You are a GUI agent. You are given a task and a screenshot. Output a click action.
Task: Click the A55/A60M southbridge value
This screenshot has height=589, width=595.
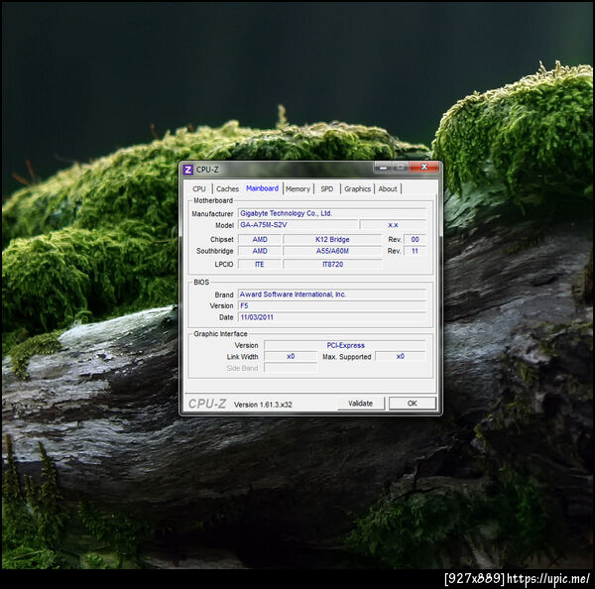tap(332, 251)
